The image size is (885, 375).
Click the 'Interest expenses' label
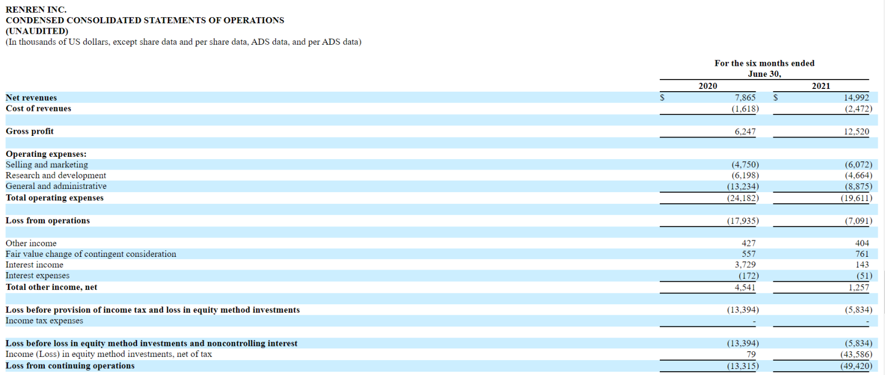click(x=38, y=276)
